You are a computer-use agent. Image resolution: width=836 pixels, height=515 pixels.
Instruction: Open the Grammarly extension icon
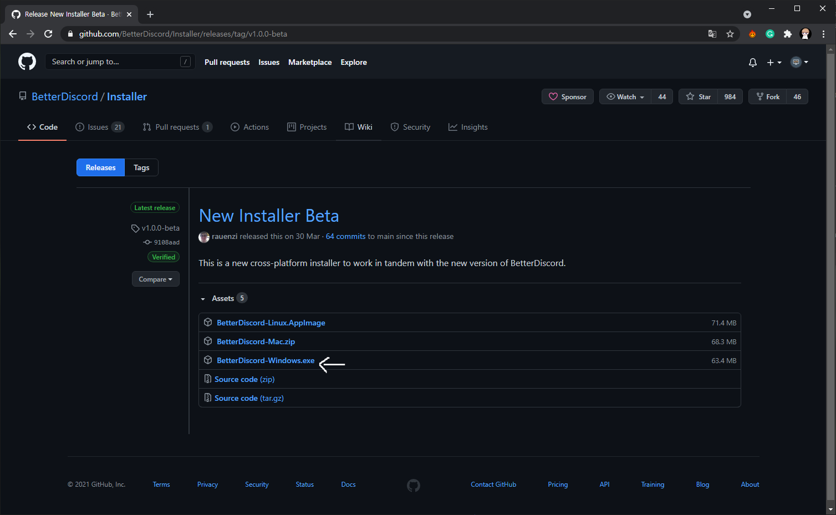click(770, 34)
